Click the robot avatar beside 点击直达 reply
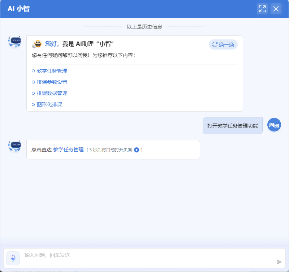The image size is (289, 272). click(x=15, y=146)
